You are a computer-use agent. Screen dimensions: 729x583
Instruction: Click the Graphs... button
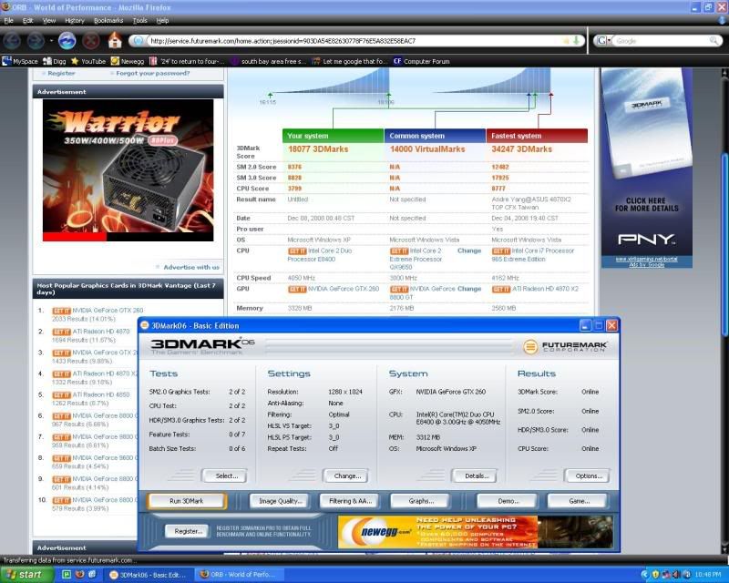pyautogui.click(x=421, y=501)
